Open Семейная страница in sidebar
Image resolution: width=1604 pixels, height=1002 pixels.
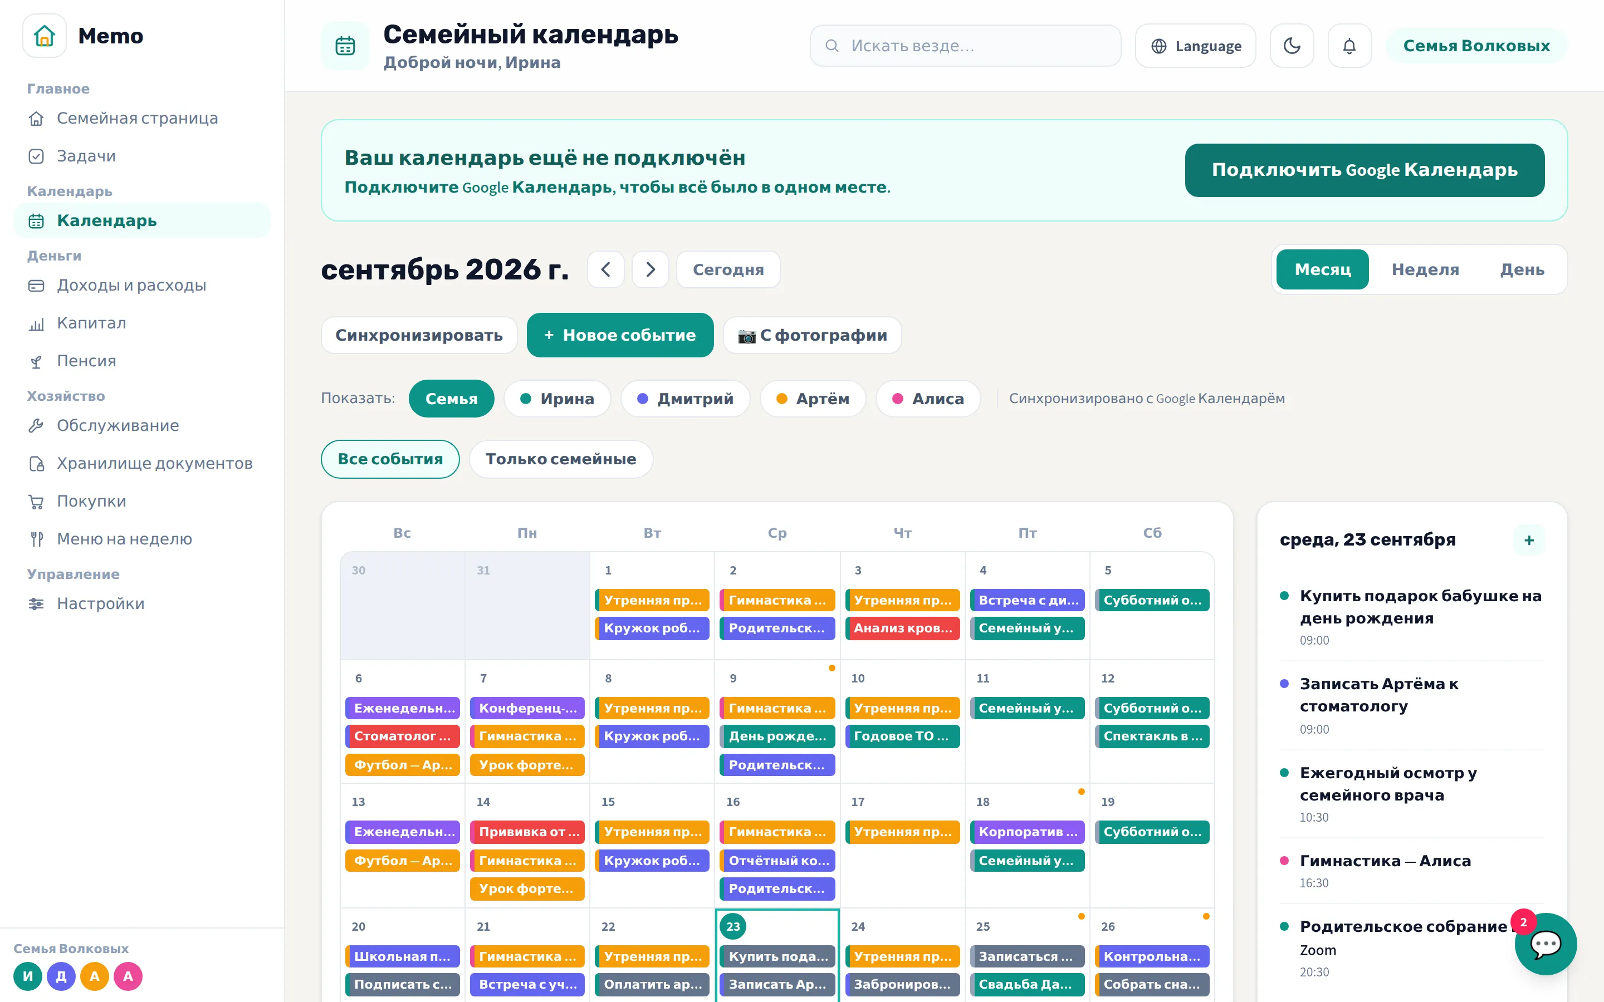coord(142,118)
